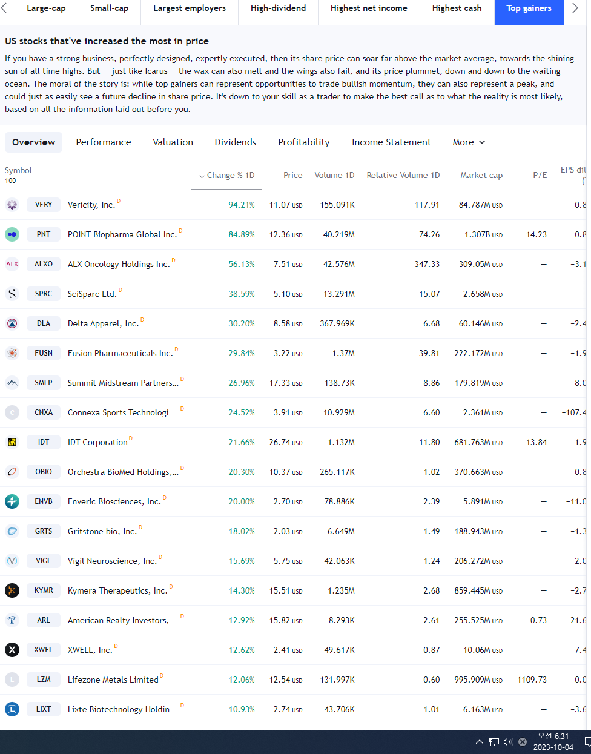Viewport: 591px width, 754px height.
Task: Click the Lixte Biotechnology LIXT logo icon
Action: click(12, 709)
